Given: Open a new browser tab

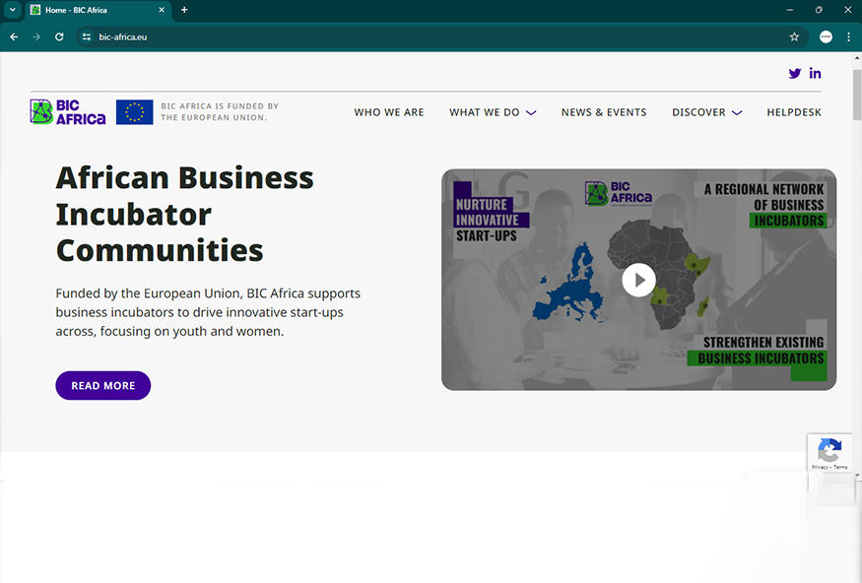Looking at the screenshot, I should tap(184, 10).
